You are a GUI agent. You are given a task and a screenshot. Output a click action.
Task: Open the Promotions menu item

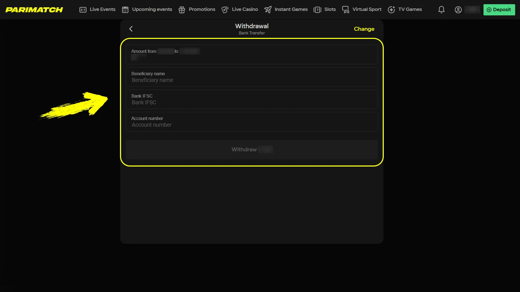pyautogui.click(x=202, y=9)
